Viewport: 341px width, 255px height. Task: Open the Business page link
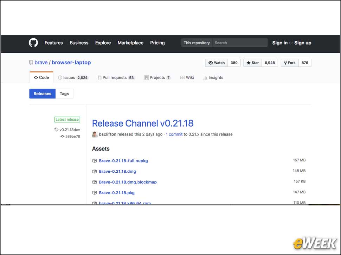pos(79,43)
